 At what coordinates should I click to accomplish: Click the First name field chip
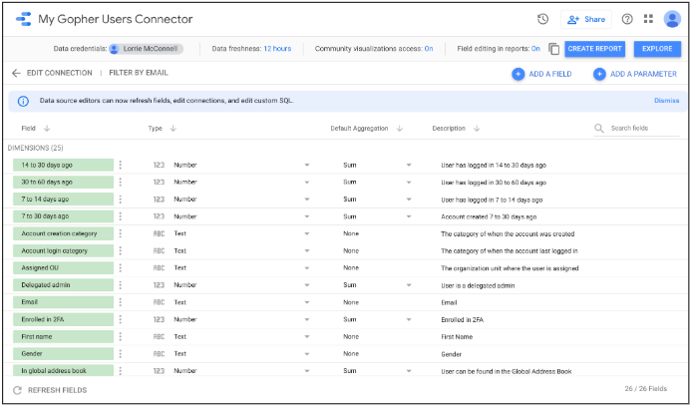point(63,337)
